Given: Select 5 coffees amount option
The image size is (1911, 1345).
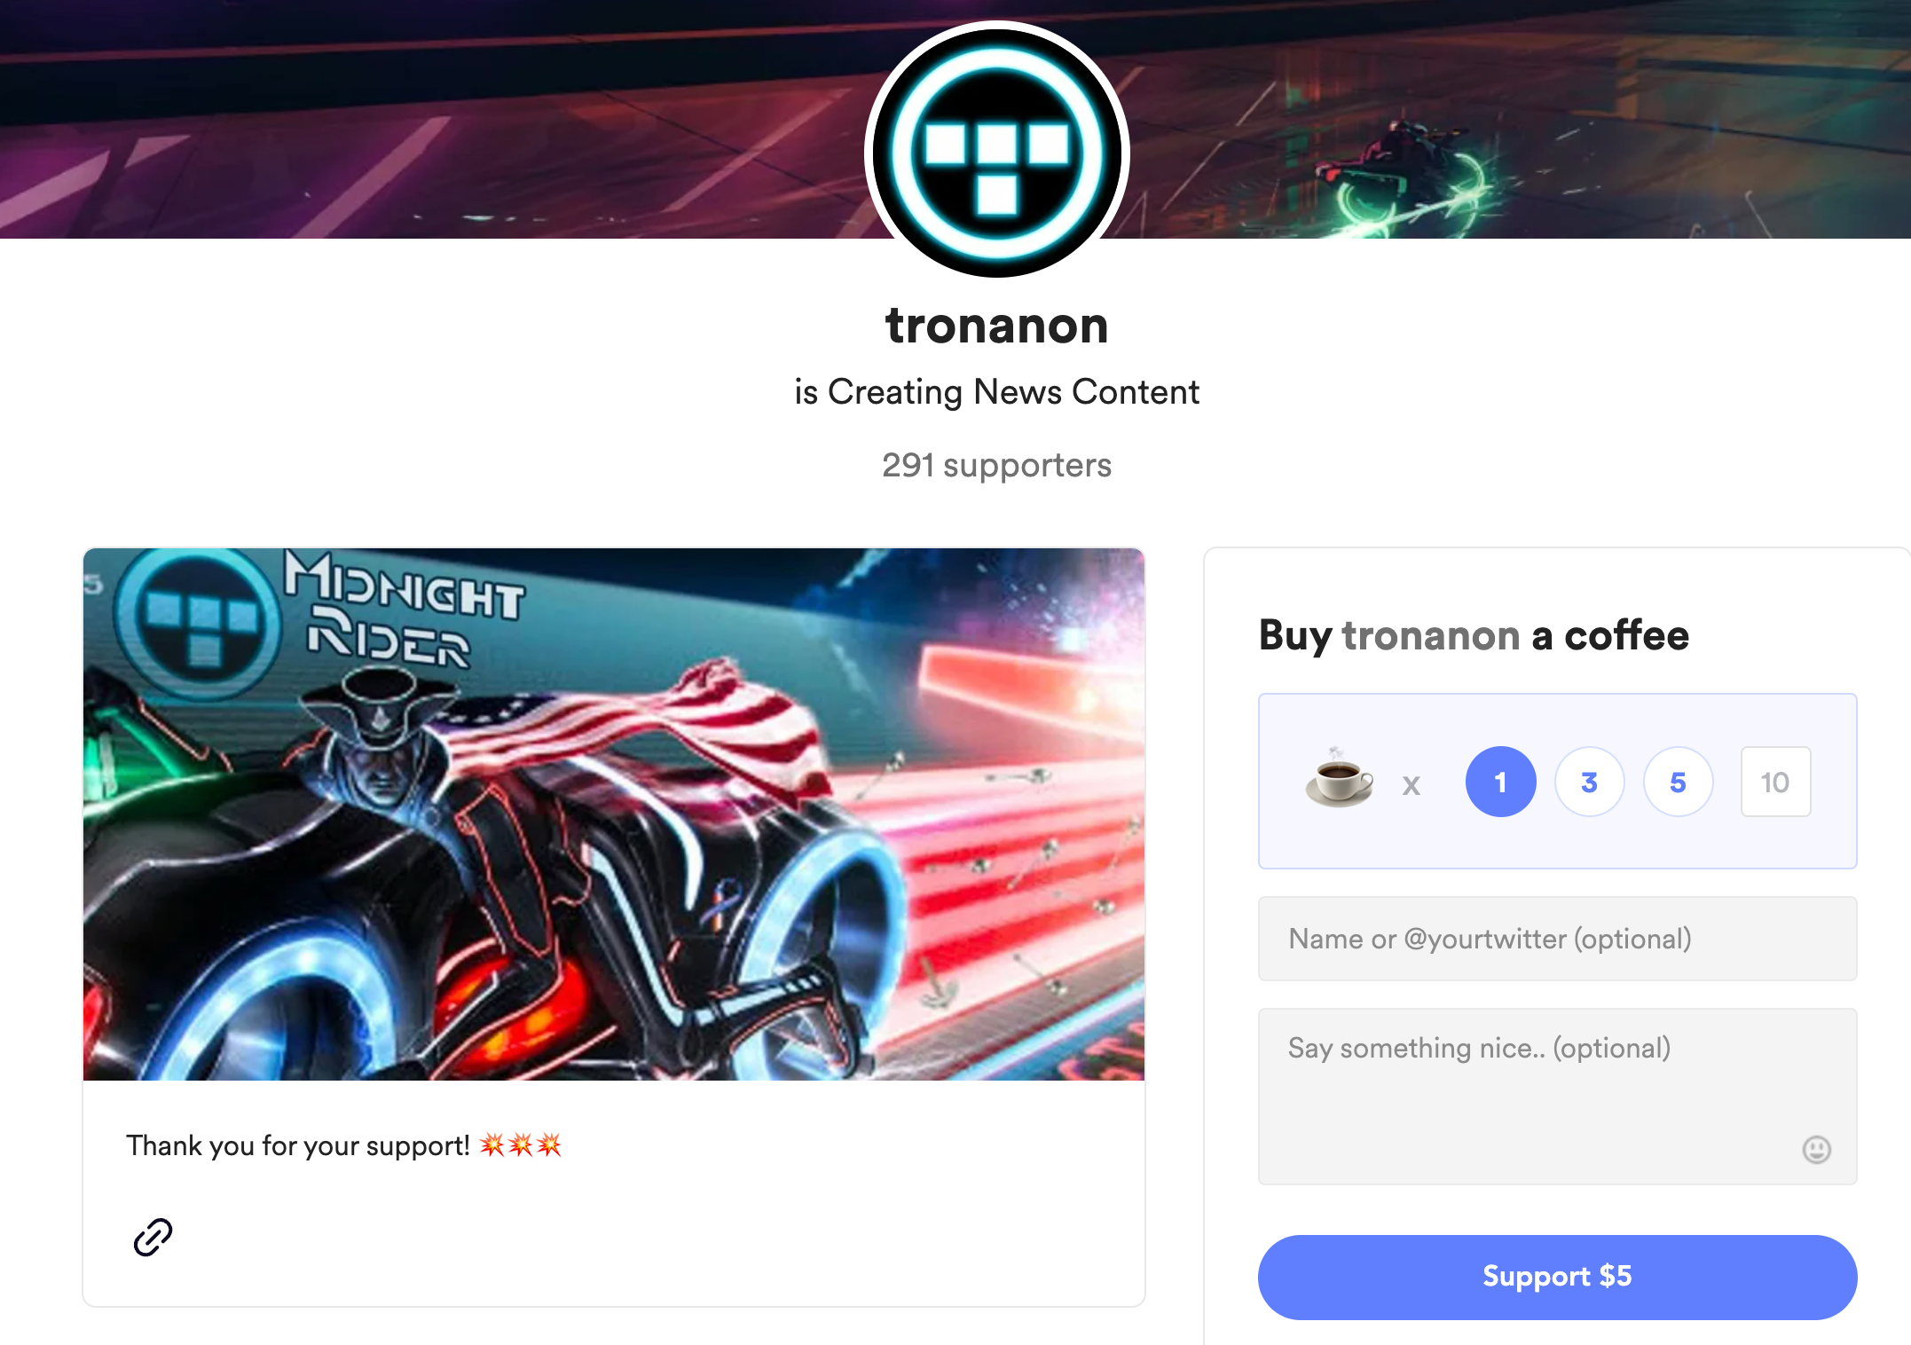Looking at the screenshot, I should (x=1678, y=782).
